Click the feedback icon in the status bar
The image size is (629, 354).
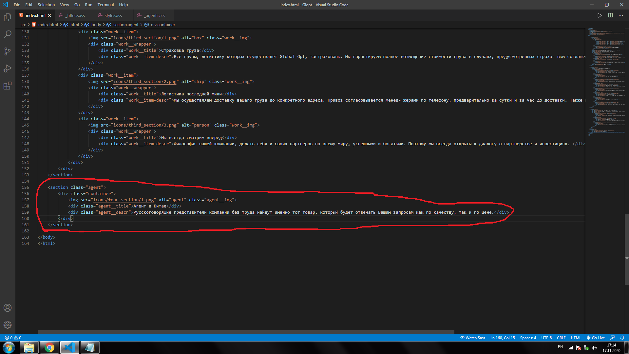612,338
